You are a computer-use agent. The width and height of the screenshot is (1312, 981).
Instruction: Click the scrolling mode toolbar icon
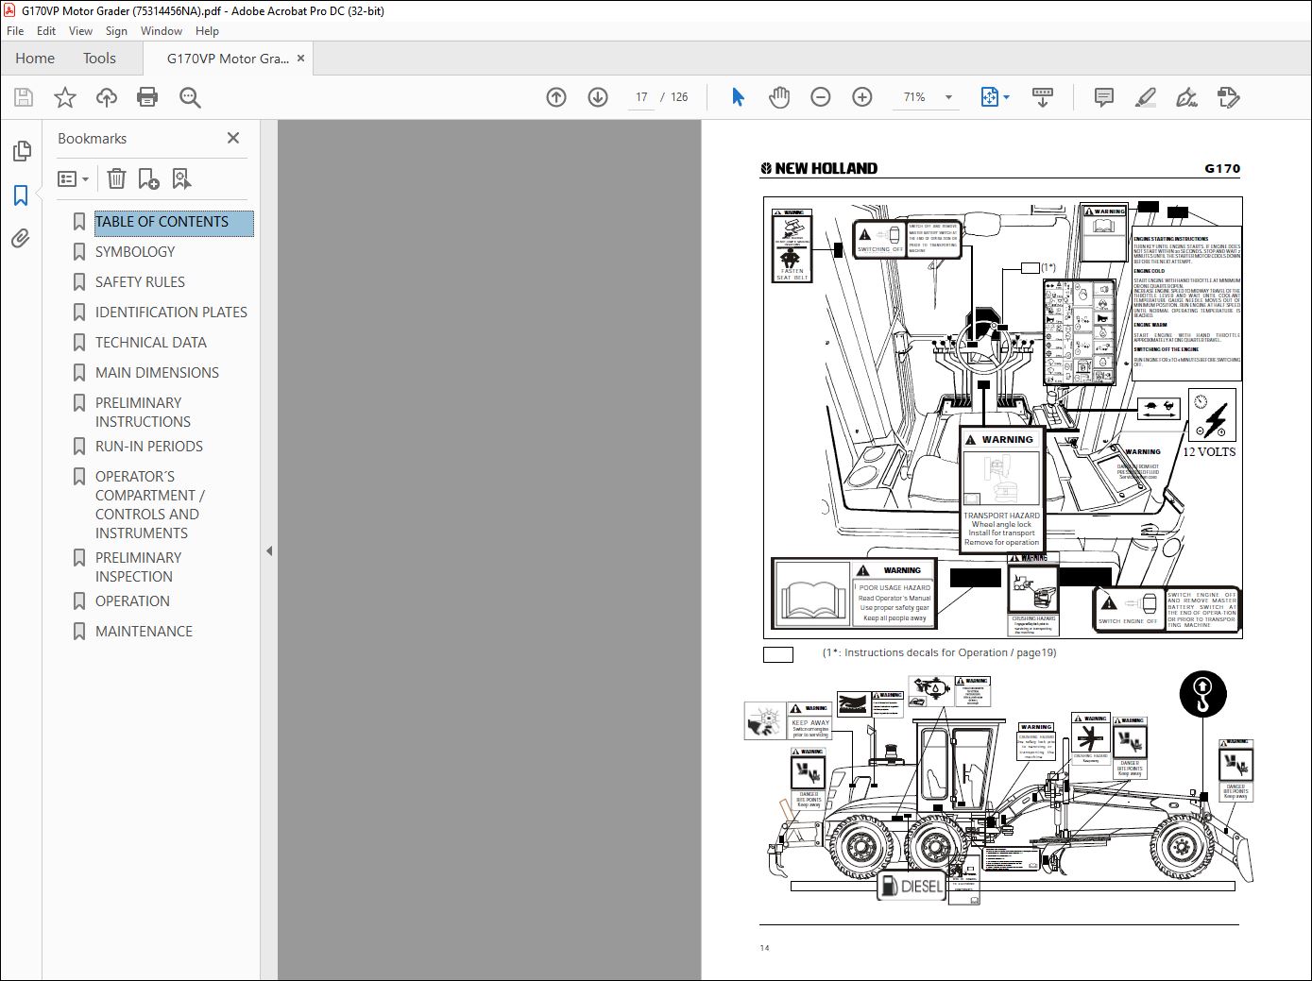click(1043, 97)
